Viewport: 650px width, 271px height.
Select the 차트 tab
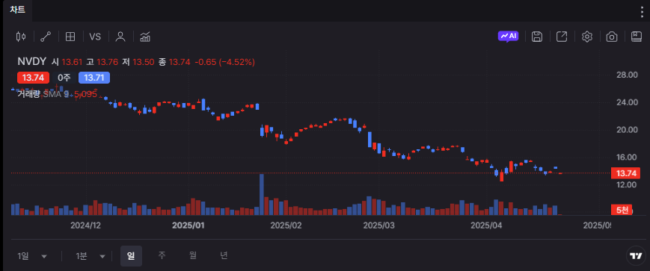tap(18, 10)
